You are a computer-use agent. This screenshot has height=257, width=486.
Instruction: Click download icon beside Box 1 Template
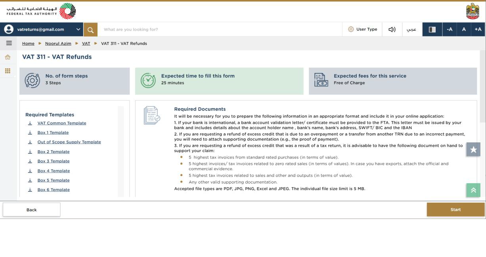tap(30, 132)
